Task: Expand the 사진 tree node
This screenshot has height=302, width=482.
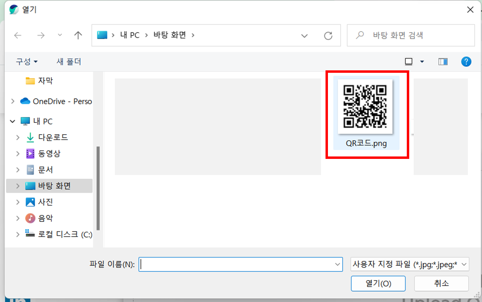Action: tap(18, 202)
